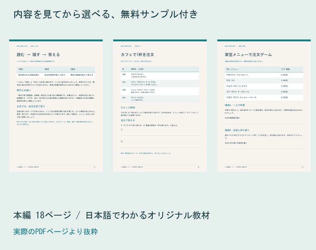Click the subheading 'お店では、状況を見て使う'
Image resolution: width=316 pixels, height=250 pixels.
coord(31,106)
